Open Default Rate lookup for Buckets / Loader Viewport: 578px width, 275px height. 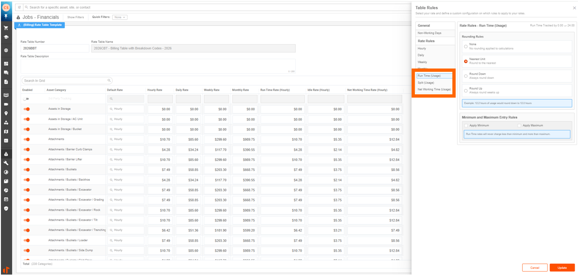click(126, 240)
